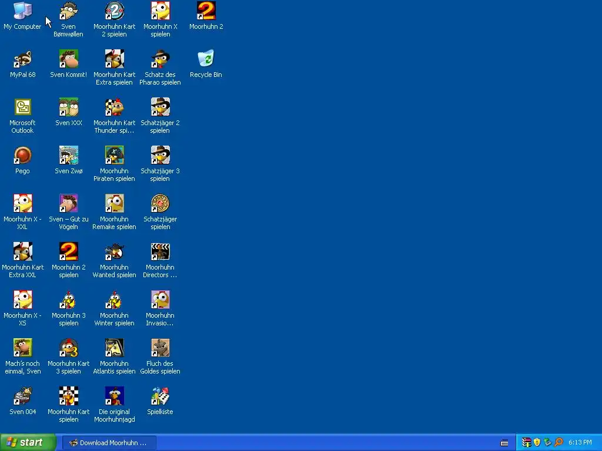Select Moorhuhn Kart 2 spielen shortcut
The image size is (602, 451).
click(115, 11)
